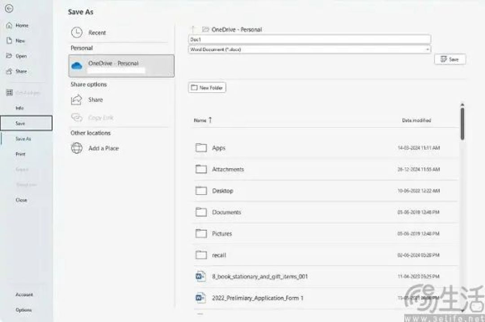This screenshot has height=322, width=485.
Task: Open the folder named Documents
Action: [x=226, y=212]
